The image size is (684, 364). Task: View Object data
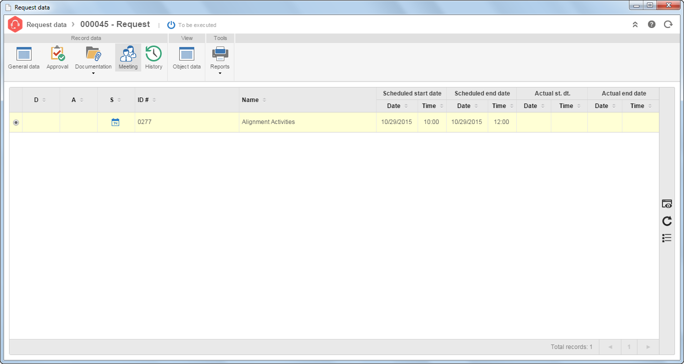187,58
